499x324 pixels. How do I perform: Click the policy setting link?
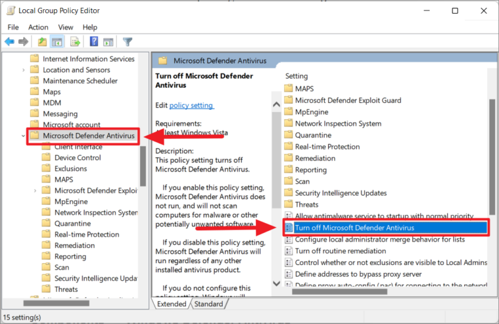pyautogui.click(x=191, y=105)
